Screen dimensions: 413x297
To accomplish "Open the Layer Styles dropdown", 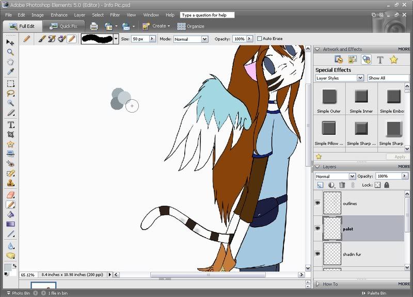I will (x=340, y=78).
